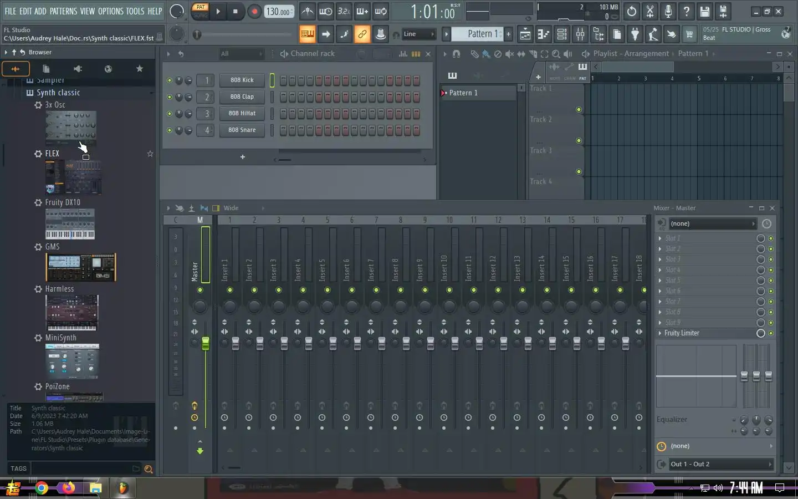Mute the 808 HiHat channel green light
Viewport: 798px width, 499px height.
tap(170, 114)
